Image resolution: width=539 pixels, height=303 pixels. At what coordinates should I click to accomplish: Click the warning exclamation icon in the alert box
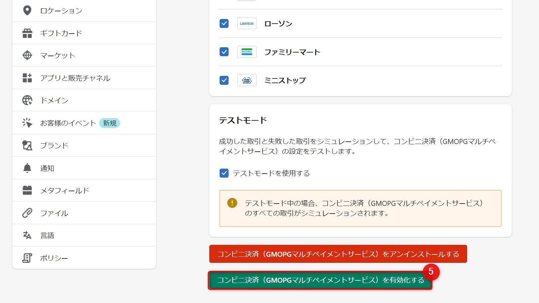tap(232, 202)
